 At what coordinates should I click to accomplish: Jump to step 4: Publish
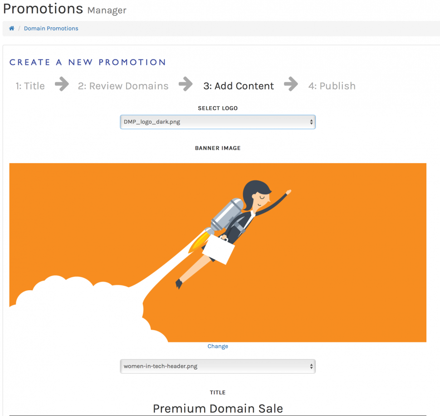[x=332, y=86]
